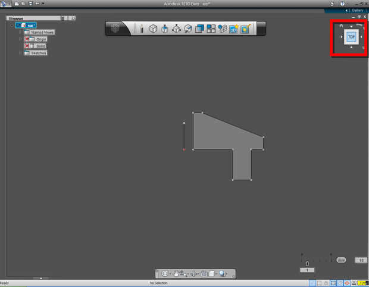Toggle the striped panel status bar icon
Image resolution: width=369 pixels, height=287 pixels.
click(333, 283)
